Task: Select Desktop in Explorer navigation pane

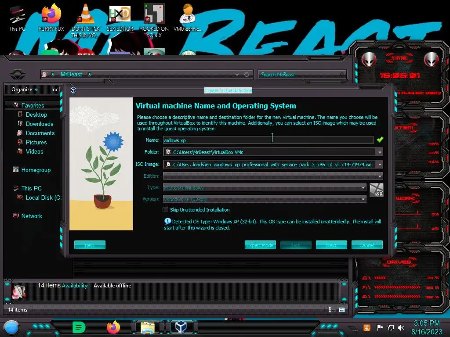Action: point(36,115)
